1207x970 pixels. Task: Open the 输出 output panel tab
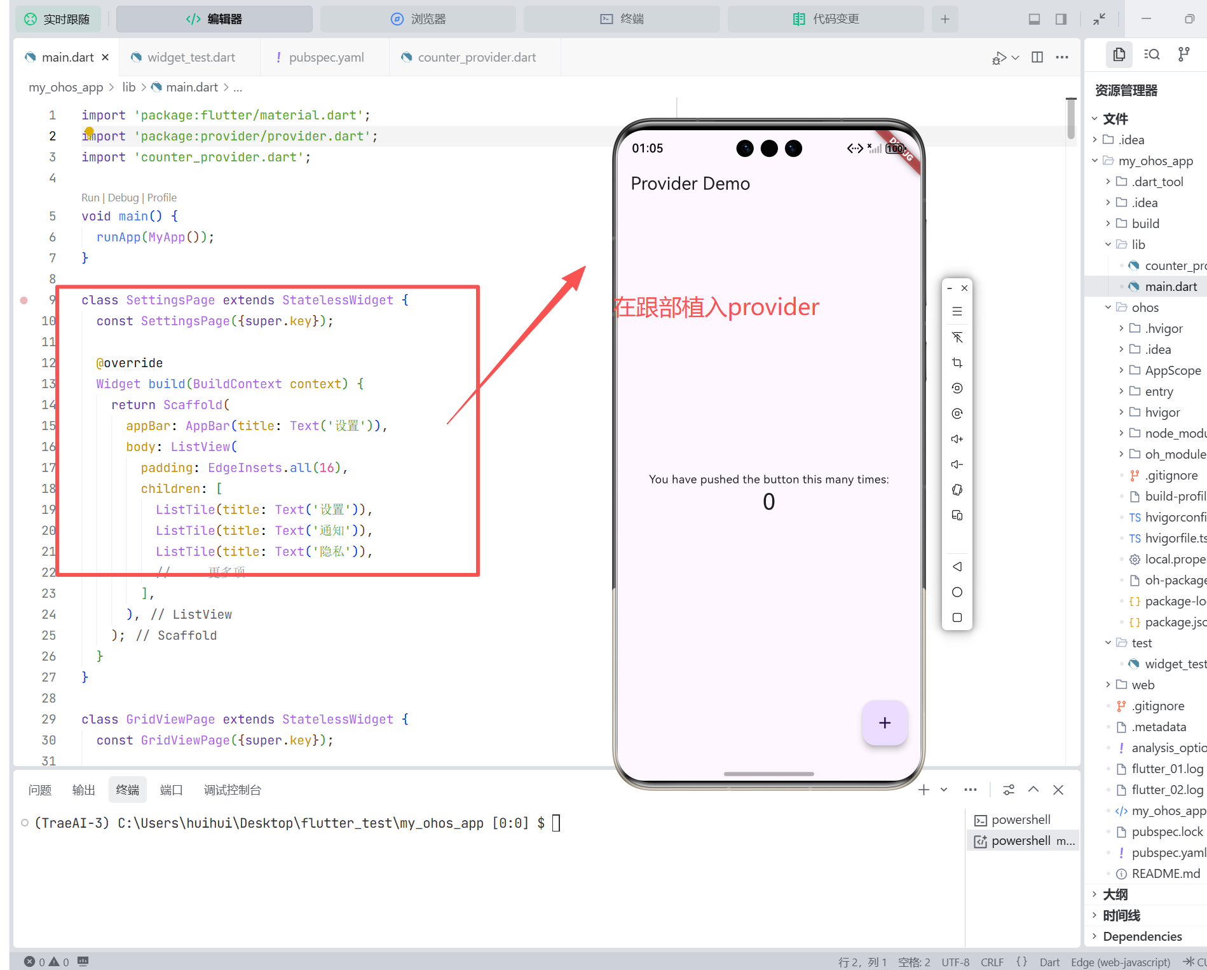(x=84, y=790)
